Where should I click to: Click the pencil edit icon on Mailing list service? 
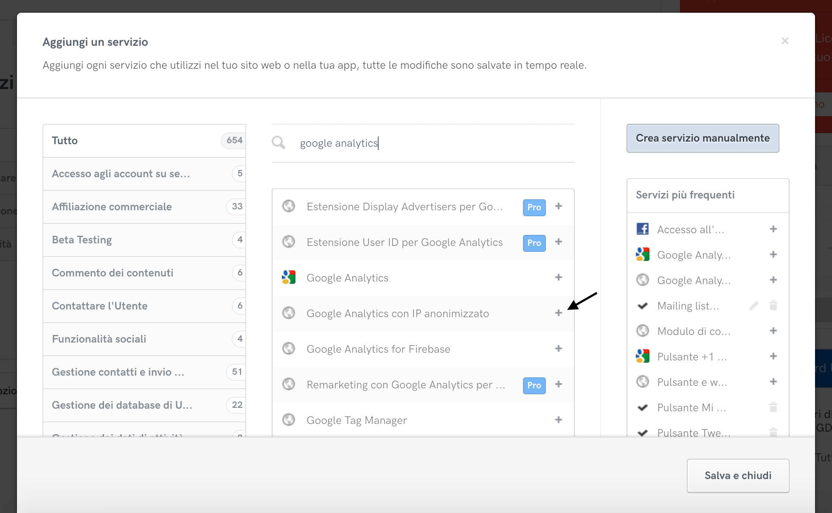[x=754, y=305]
